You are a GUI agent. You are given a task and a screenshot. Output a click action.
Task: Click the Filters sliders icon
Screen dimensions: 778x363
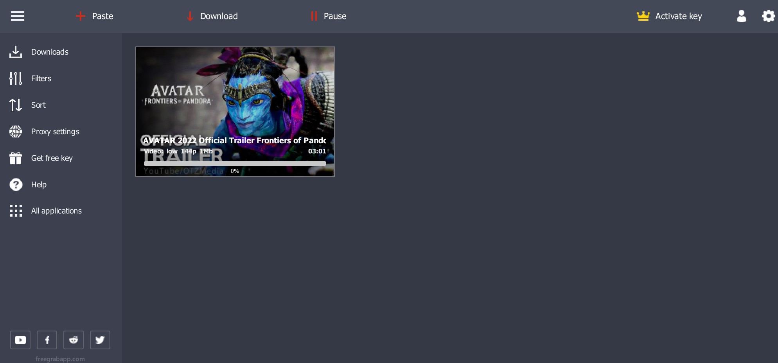point(16,78)
